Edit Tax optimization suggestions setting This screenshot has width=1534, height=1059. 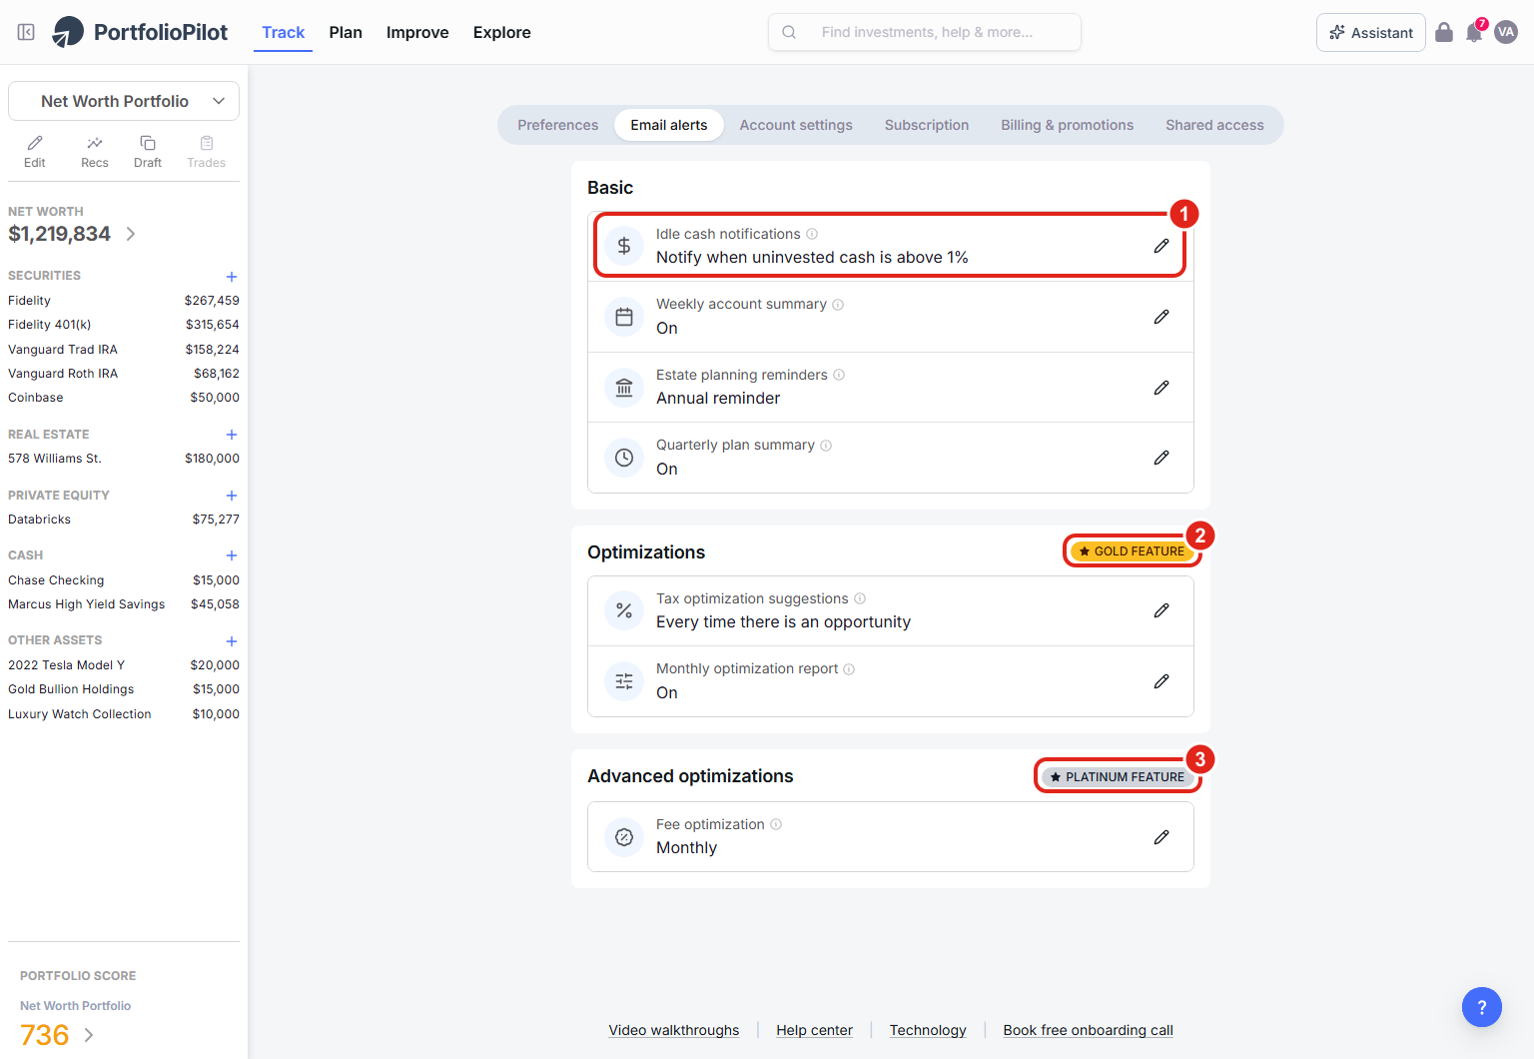[1161, 610]
